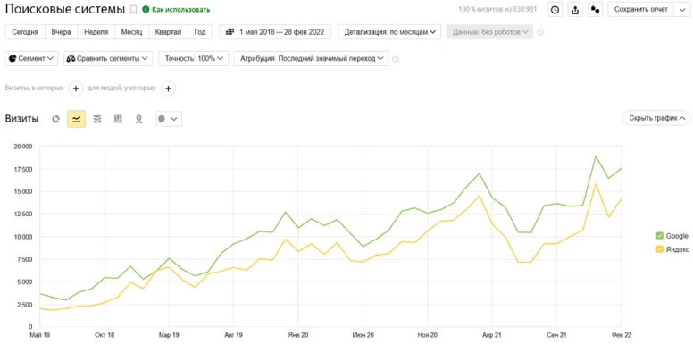
Task: Open Детализация: по месяцам dropdown
Action: tap(389, 32)
